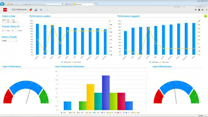Open the Month dropdown

[x=4, y=22]
